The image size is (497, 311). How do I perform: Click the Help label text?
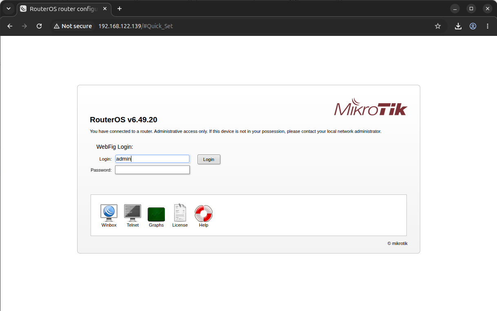[x=204, y=225]
